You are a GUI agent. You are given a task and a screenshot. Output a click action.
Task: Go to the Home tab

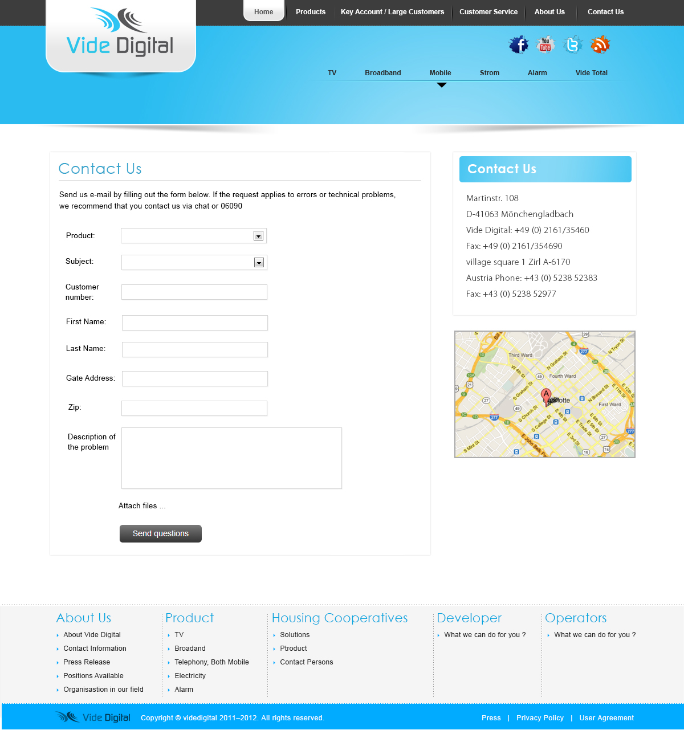(264, 11)
